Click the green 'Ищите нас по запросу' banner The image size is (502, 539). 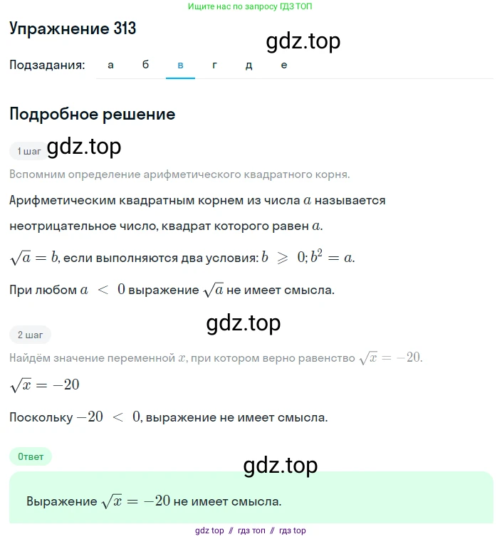point(251,6)
